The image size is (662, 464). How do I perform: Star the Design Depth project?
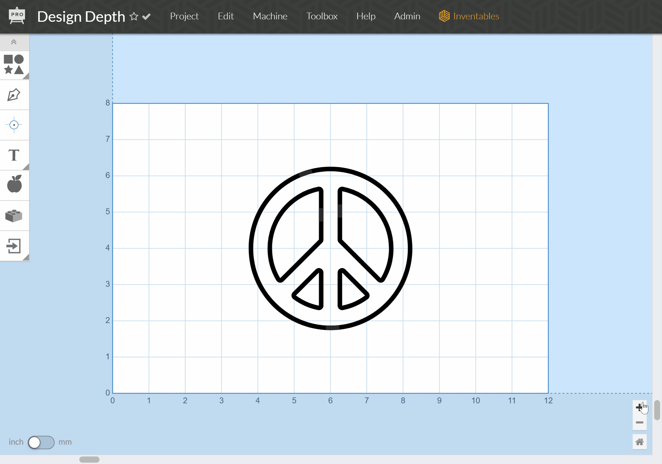pyautogui.click(x=134, y=16)
